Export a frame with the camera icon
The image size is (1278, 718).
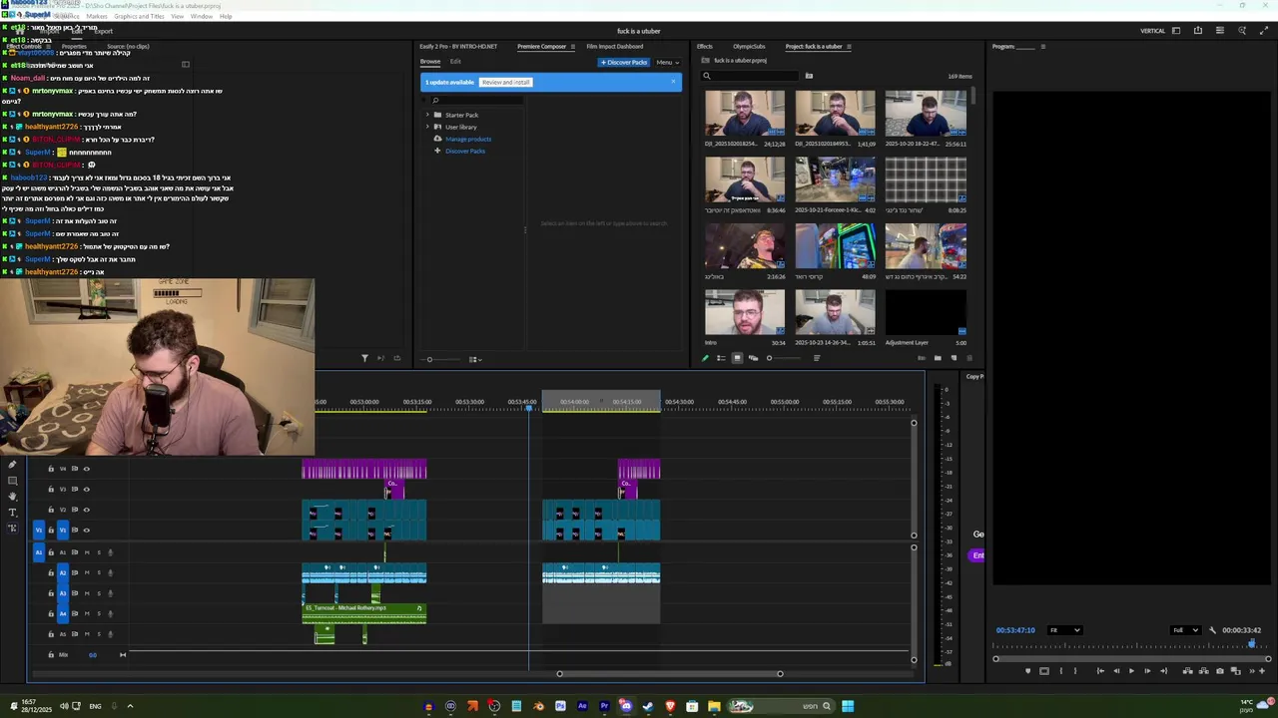(1220, 671)
